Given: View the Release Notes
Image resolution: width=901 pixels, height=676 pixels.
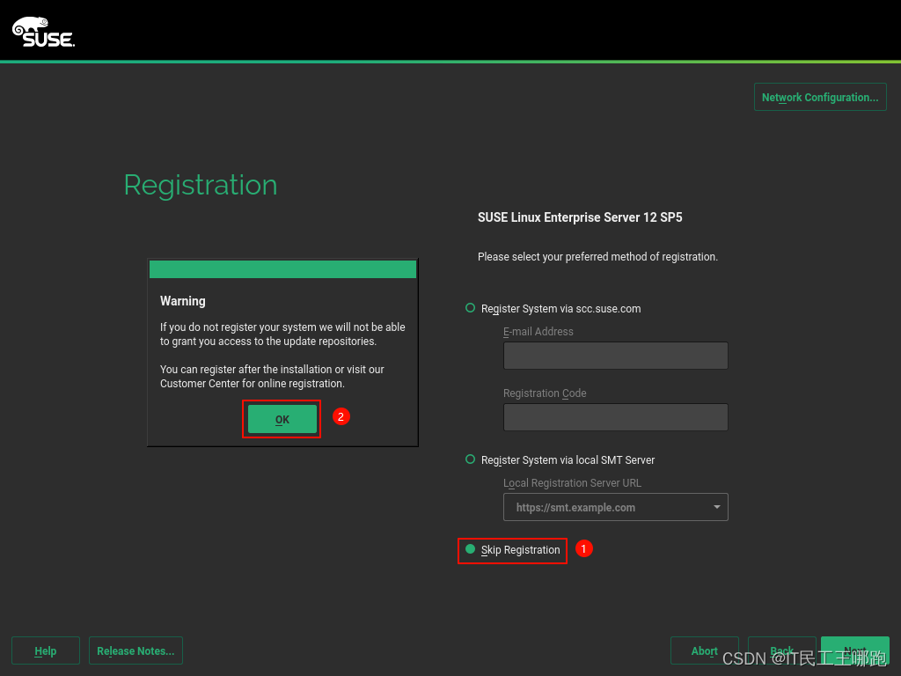Looking at the screenshot, I should coord(136,650).
